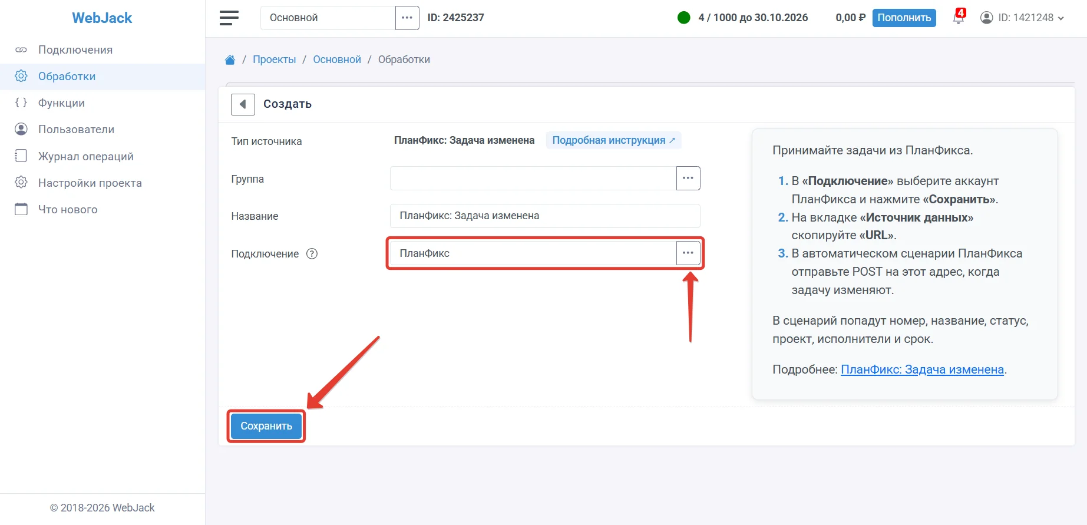Click the Функции curly braces icon
The image size is (1087, 525).
tap(21, 103)
